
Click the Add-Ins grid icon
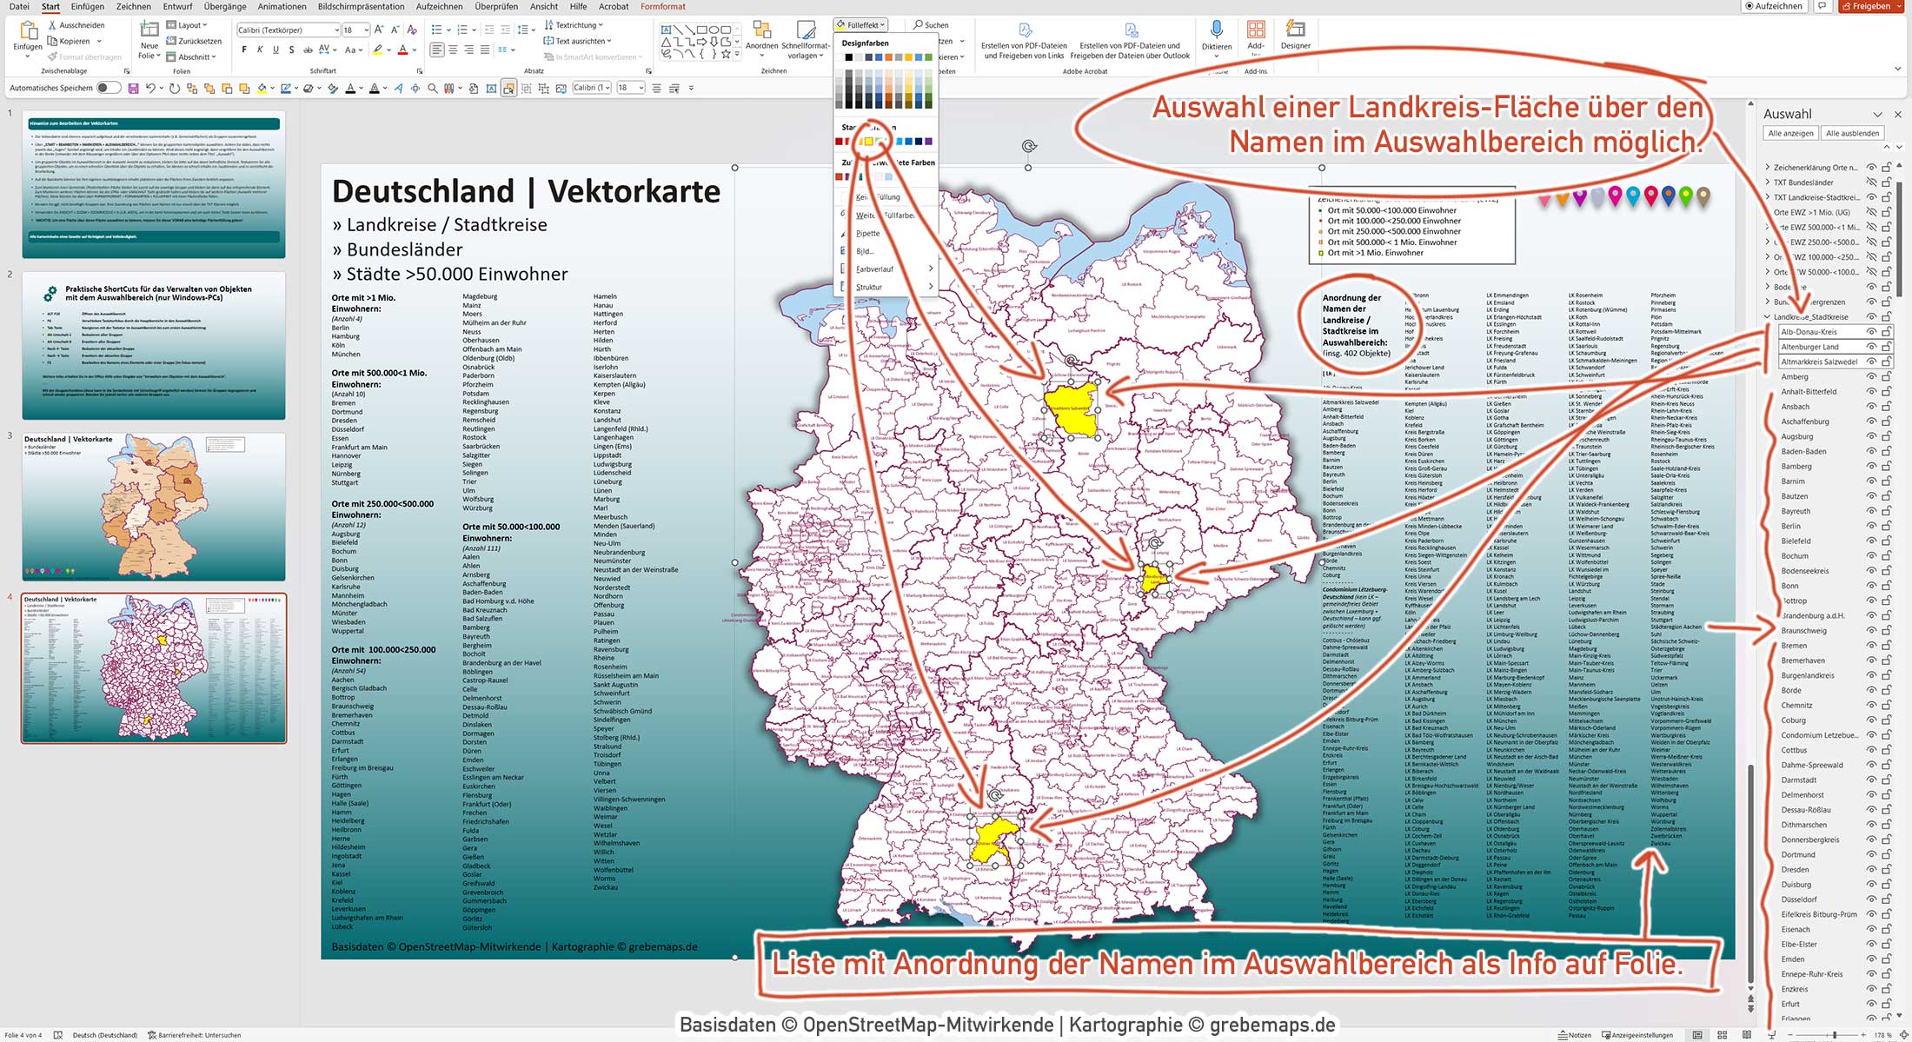pyautogui.click(x=1256, y=31)
